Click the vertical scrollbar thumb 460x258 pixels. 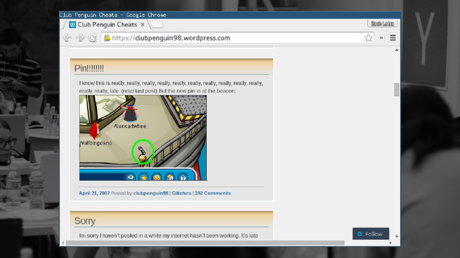(397, 90)
